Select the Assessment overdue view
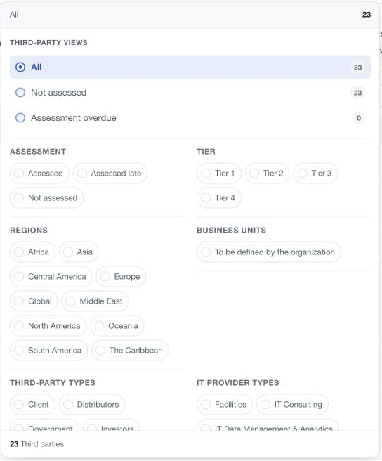This screenshot has height=461, width=382. 190,118
